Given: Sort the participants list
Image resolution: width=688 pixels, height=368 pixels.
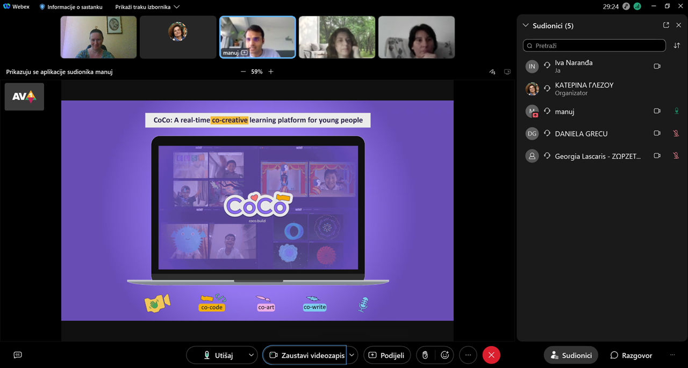Looking at the screenshot, I should [x=677, y=46].
